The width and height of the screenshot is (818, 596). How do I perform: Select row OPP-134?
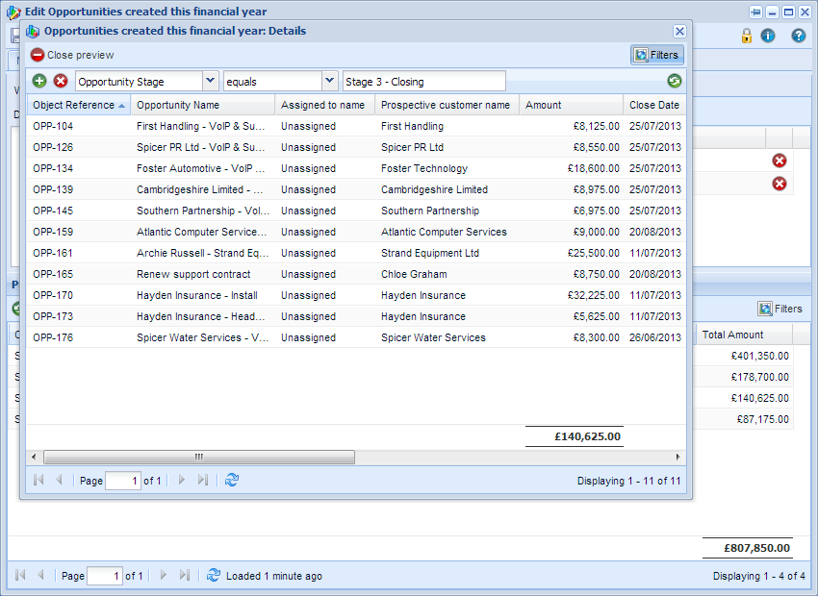(356, 168)
